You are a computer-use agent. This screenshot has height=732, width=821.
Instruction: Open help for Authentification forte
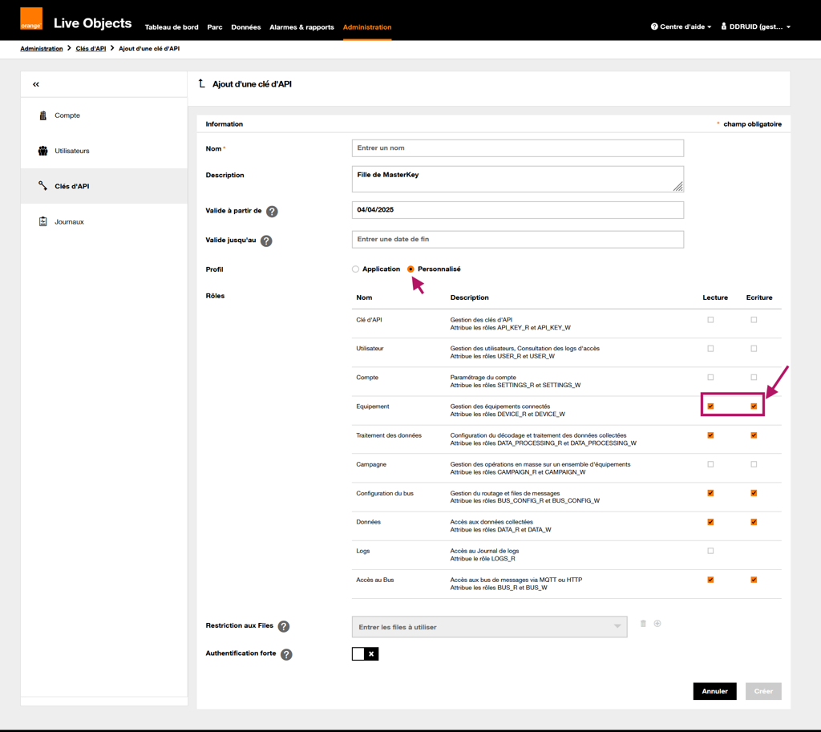(x=286, y=654)
